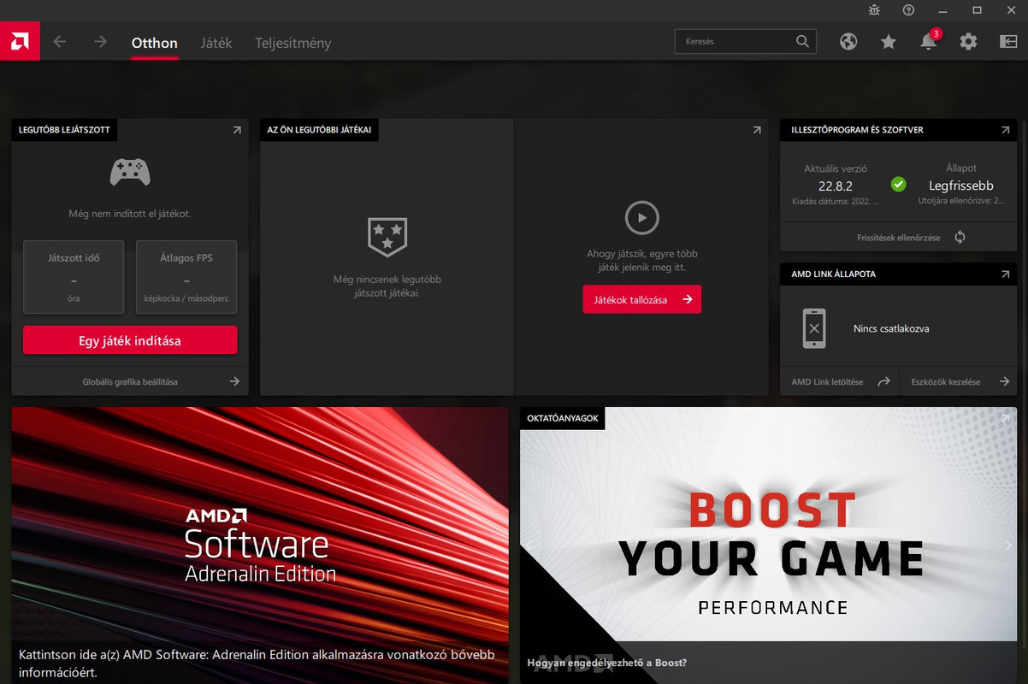Show previous tutorial with left chevron
The image size is (1028, 684).
(x=529, y=545)
